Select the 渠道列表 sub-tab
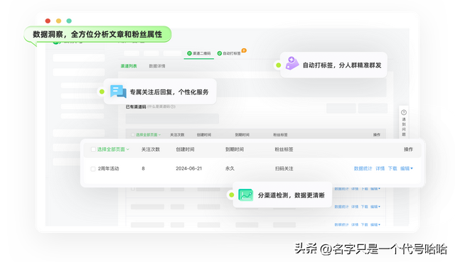This screenshot has height=262, width=455. (129, 66)
